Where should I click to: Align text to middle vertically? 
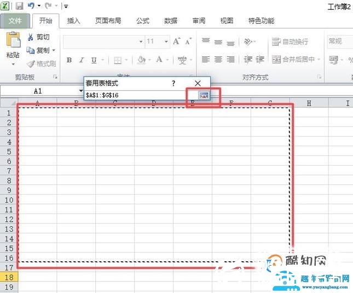tap(218, 42)
